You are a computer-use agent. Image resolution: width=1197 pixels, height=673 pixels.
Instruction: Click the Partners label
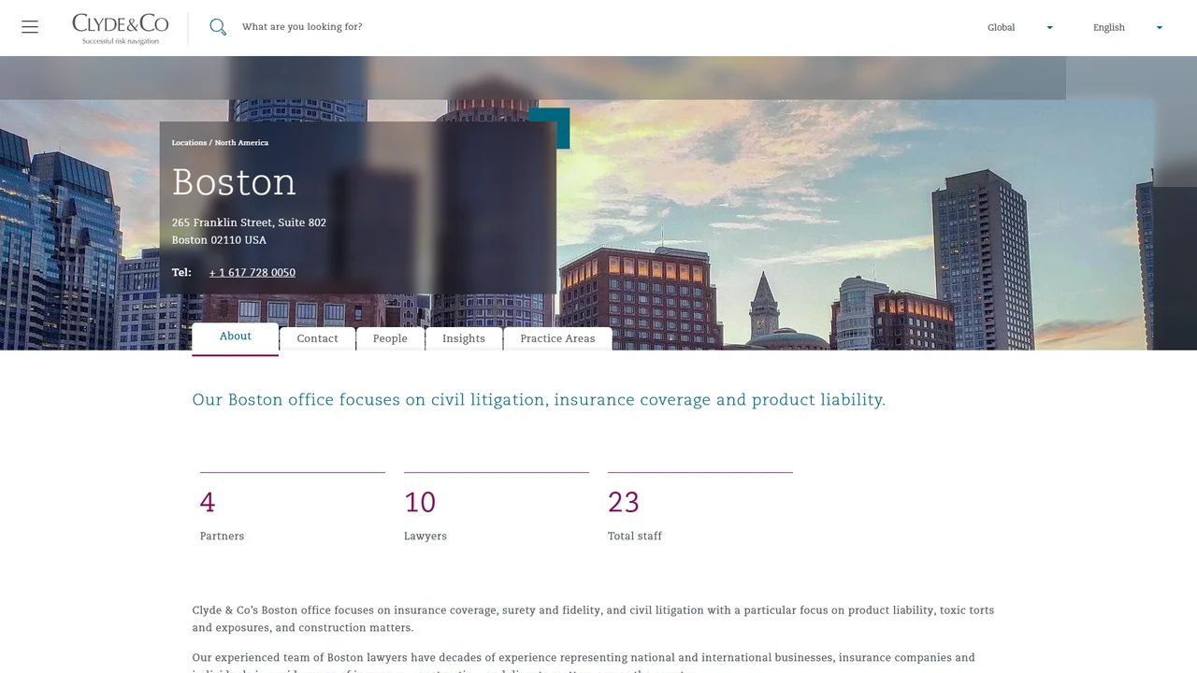222,537
